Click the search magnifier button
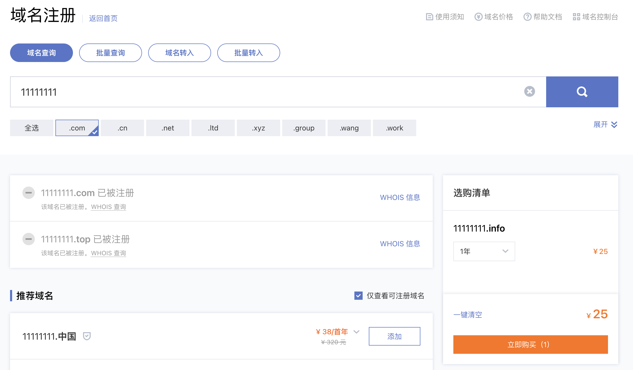 [x=582, y=92]
